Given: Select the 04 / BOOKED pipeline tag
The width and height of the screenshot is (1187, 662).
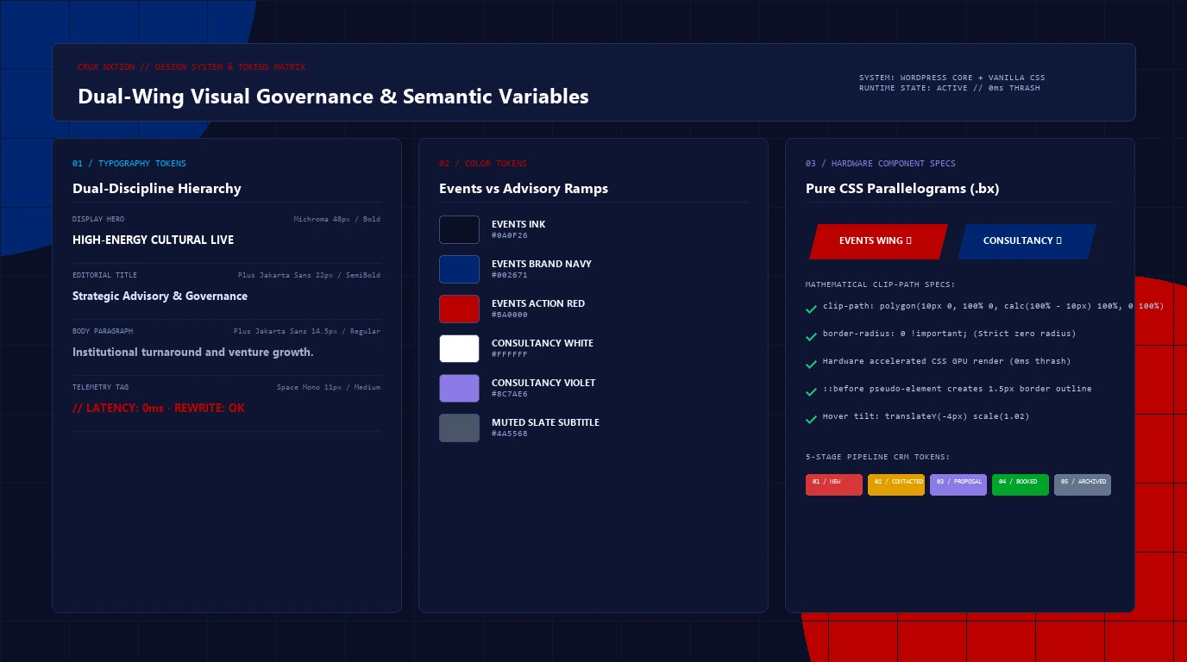Looking at the screenshot, I should coord(1021,484).
